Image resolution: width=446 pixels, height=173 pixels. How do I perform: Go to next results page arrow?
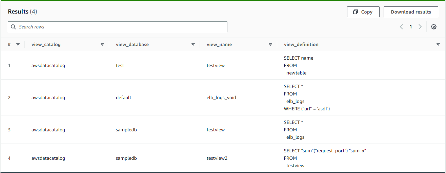tap(420, 27)
